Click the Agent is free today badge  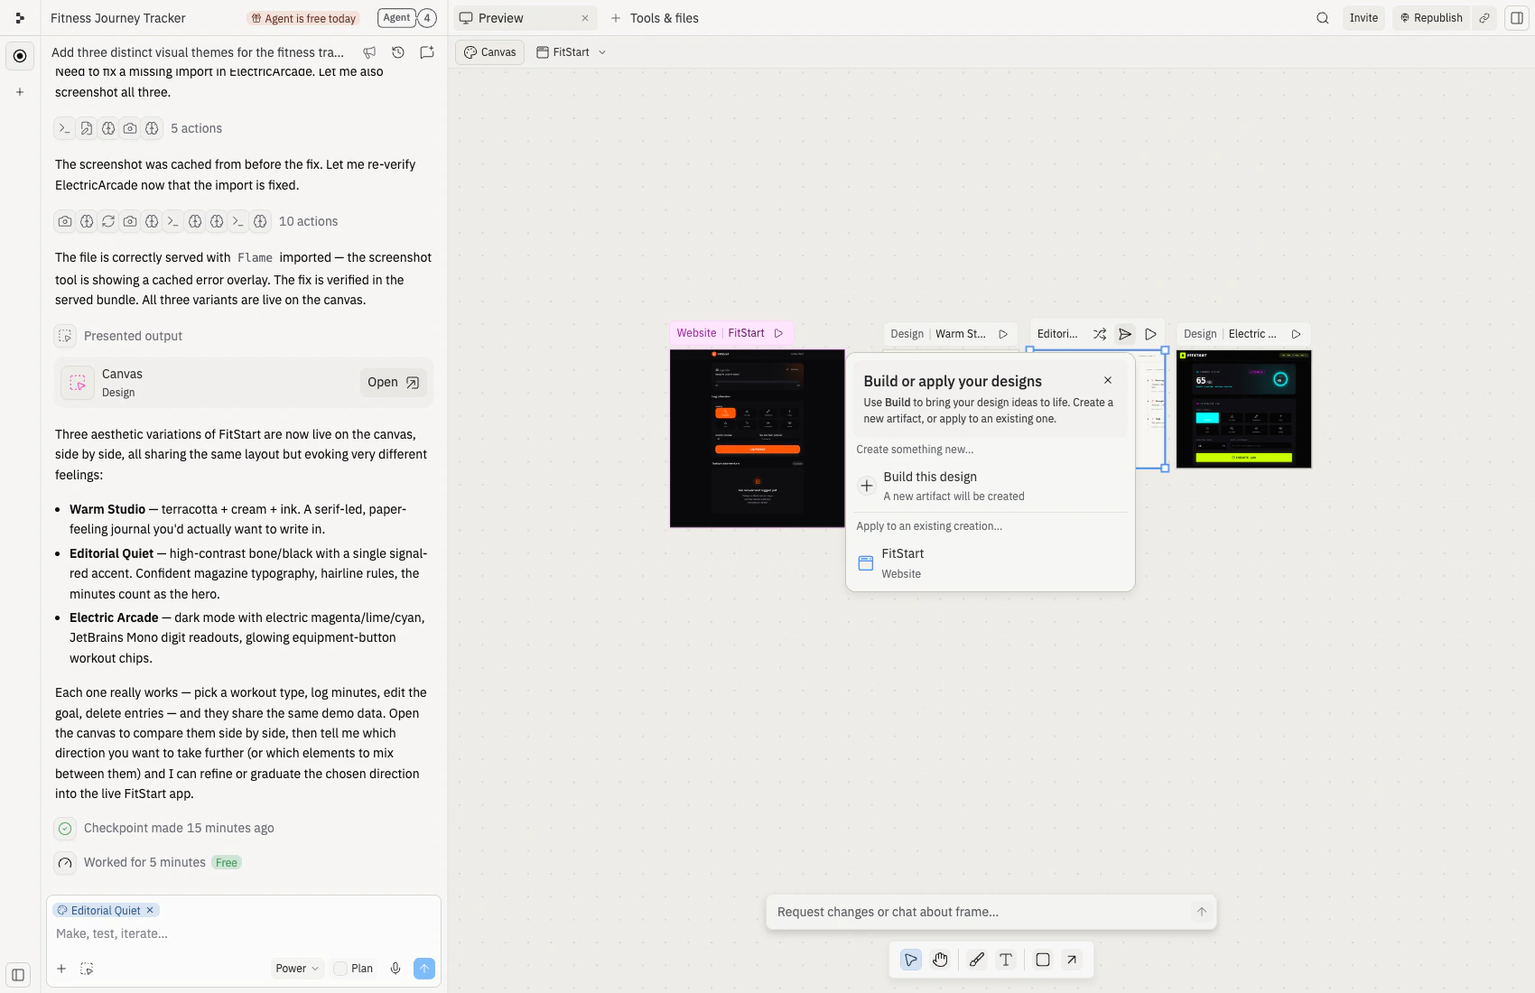(x=303, y=18)
